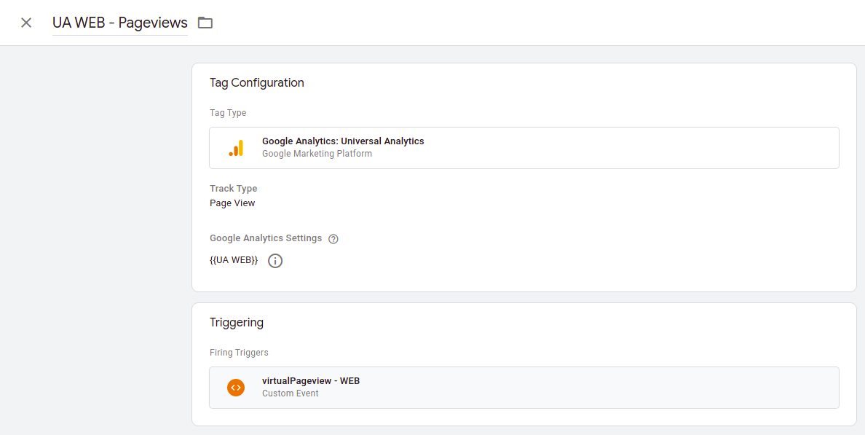865x435 pixels.
Task: Open the folder icon next to tag name
Action: click(x=205, y=23)
